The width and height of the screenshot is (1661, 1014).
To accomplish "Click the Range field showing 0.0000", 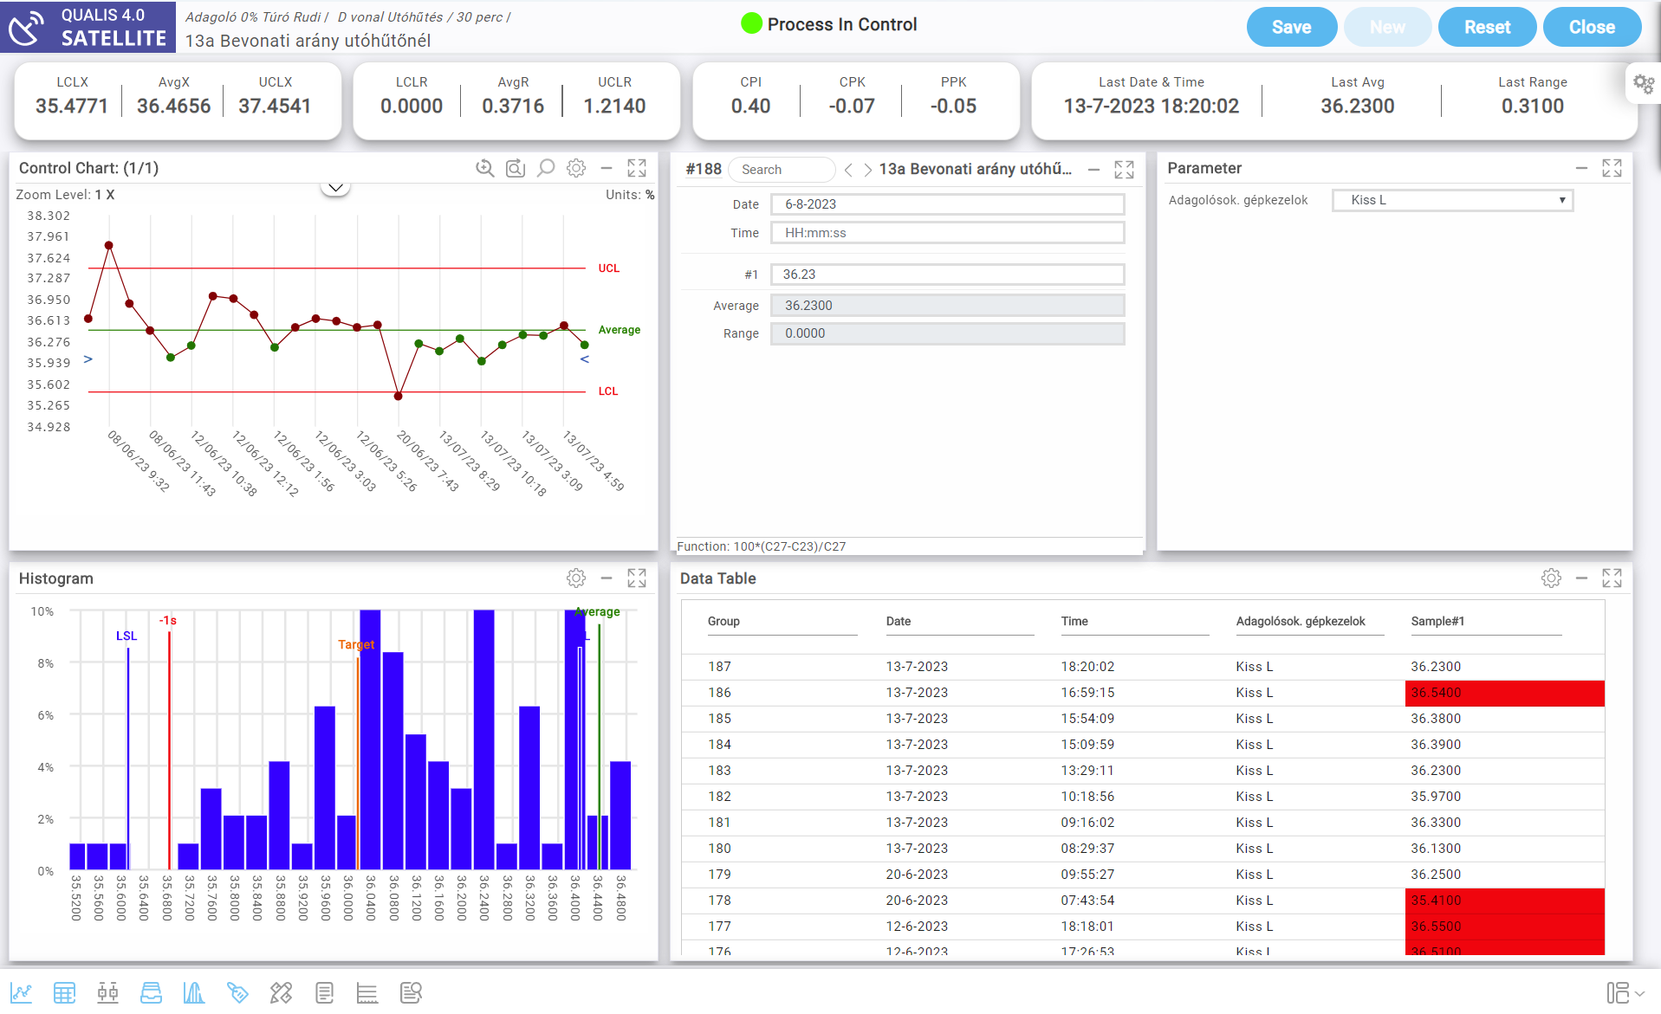I will [x=948, y=333].
